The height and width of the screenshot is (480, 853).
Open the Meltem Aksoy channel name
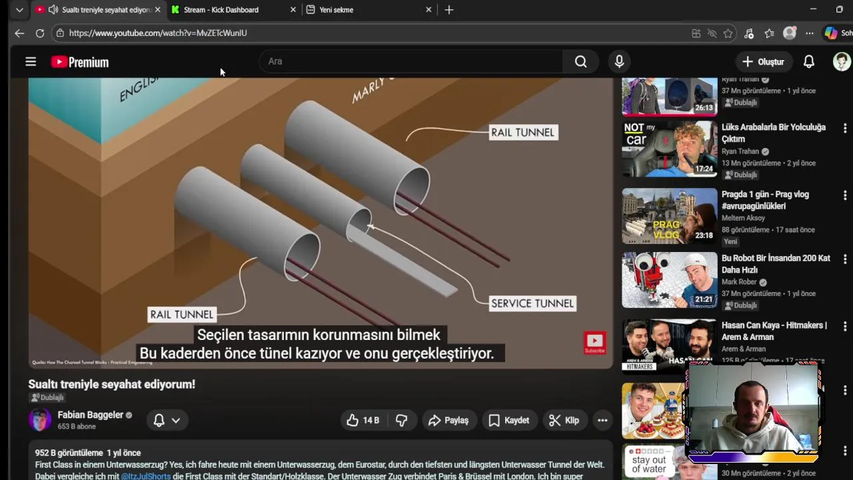(x=743, y=218)
